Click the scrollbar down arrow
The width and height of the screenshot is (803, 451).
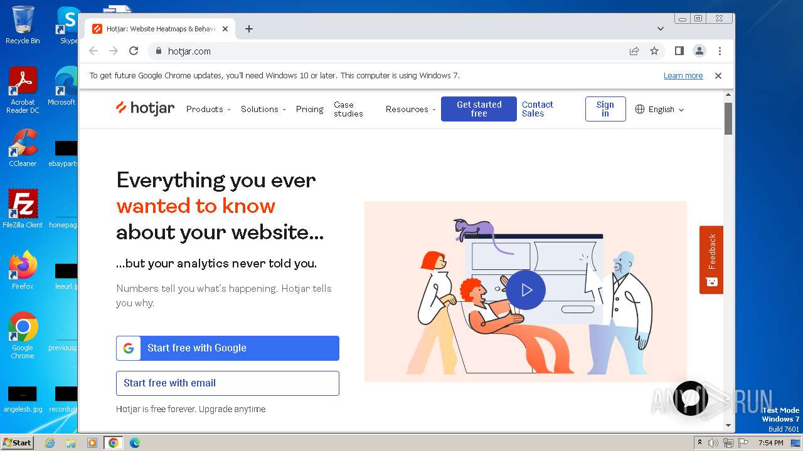tap(728, 425)
